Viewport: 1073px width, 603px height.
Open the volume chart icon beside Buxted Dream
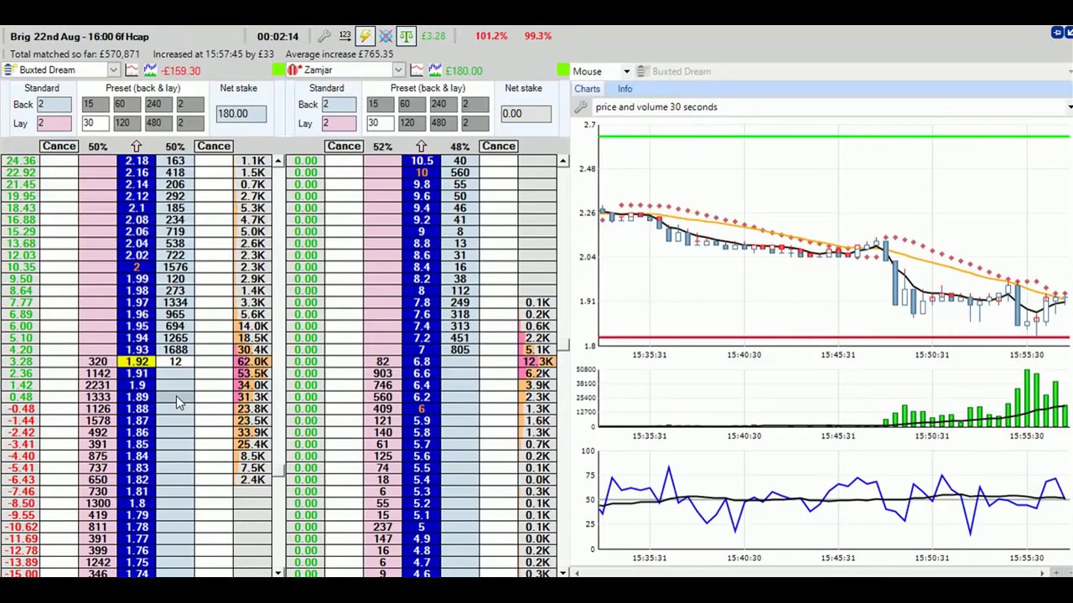tap(150, 70)
